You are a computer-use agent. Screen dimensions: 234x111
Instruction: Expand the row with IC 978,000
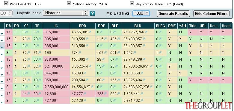pyautogui.click(x=2, y=61)
